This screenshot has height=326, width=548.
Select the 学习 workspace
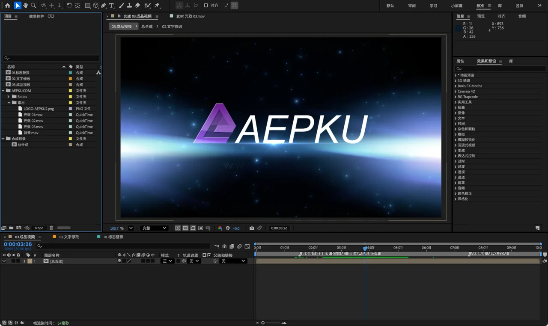point(433,6)
